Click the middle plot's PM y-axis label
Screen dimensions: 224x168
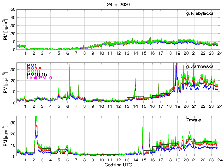point(6,83)
